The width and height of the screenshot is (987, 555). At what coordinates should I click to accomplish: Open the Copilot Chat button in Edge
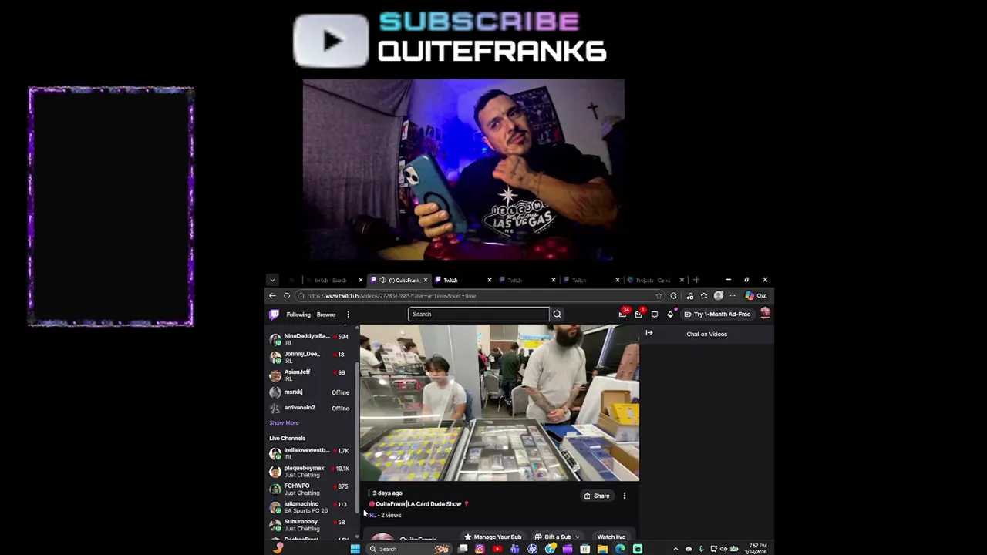756,296
